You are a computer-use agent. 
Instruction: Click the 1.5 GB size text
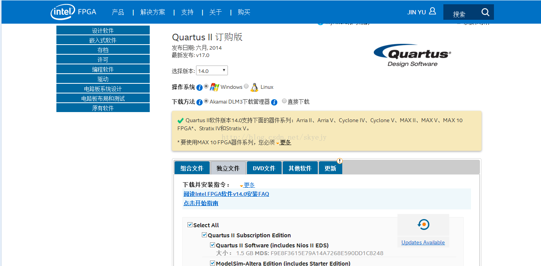coord(245,253)
